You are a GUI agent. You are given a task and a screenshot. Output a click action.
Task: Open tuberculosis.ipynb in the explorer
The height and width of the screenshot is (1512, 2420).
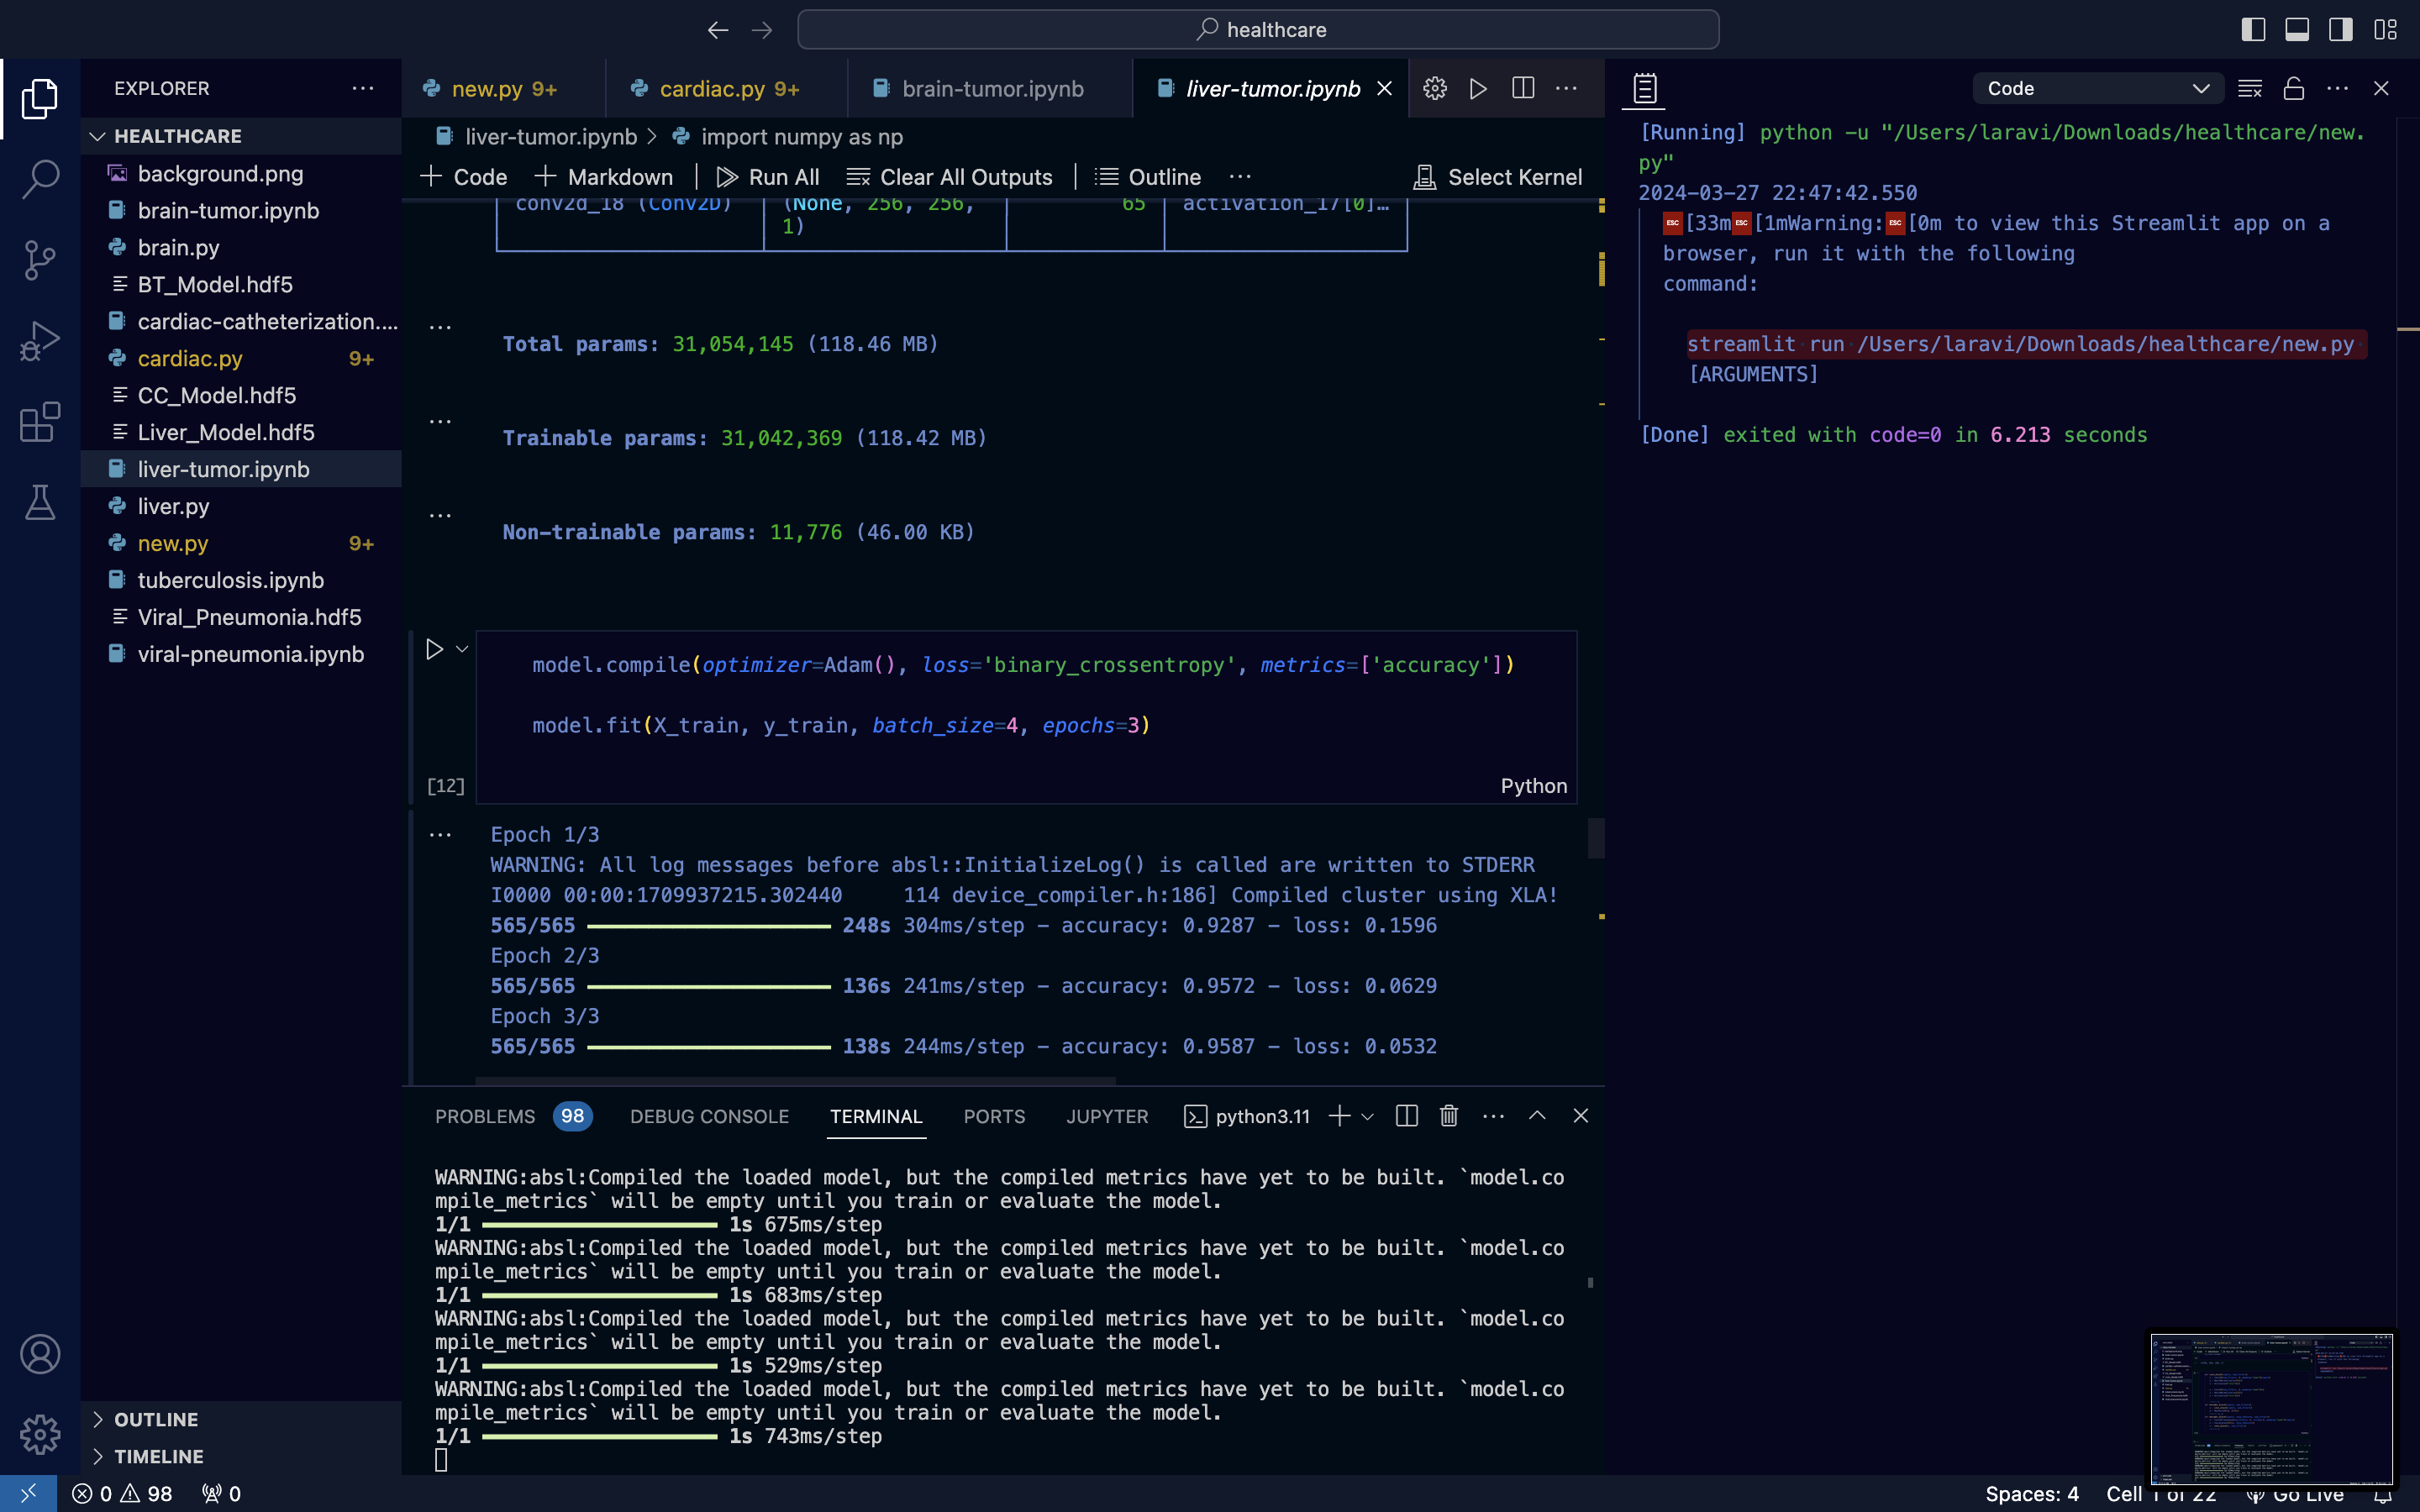(x=230, y=580)
